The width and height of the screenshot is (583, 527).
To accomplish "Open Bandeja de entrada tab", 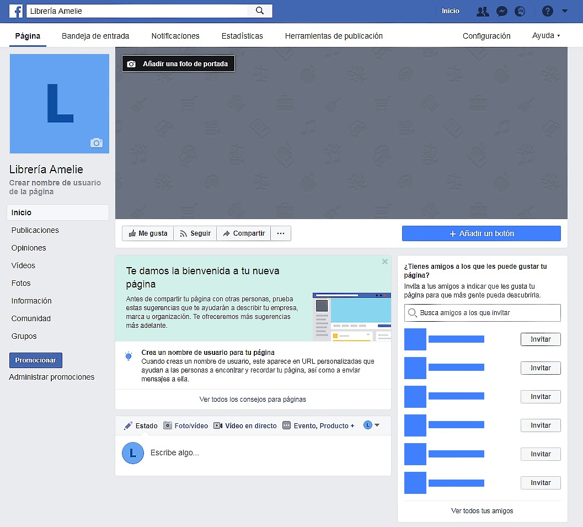I will click(x=95, y=36).
